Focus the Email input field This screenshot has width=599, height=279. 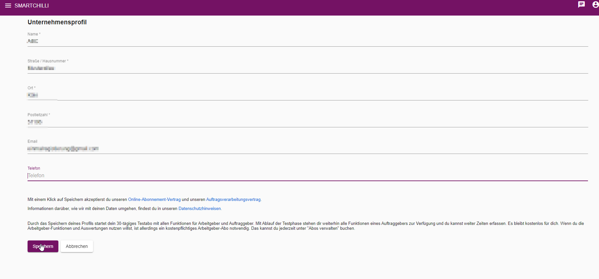[307, 148]
